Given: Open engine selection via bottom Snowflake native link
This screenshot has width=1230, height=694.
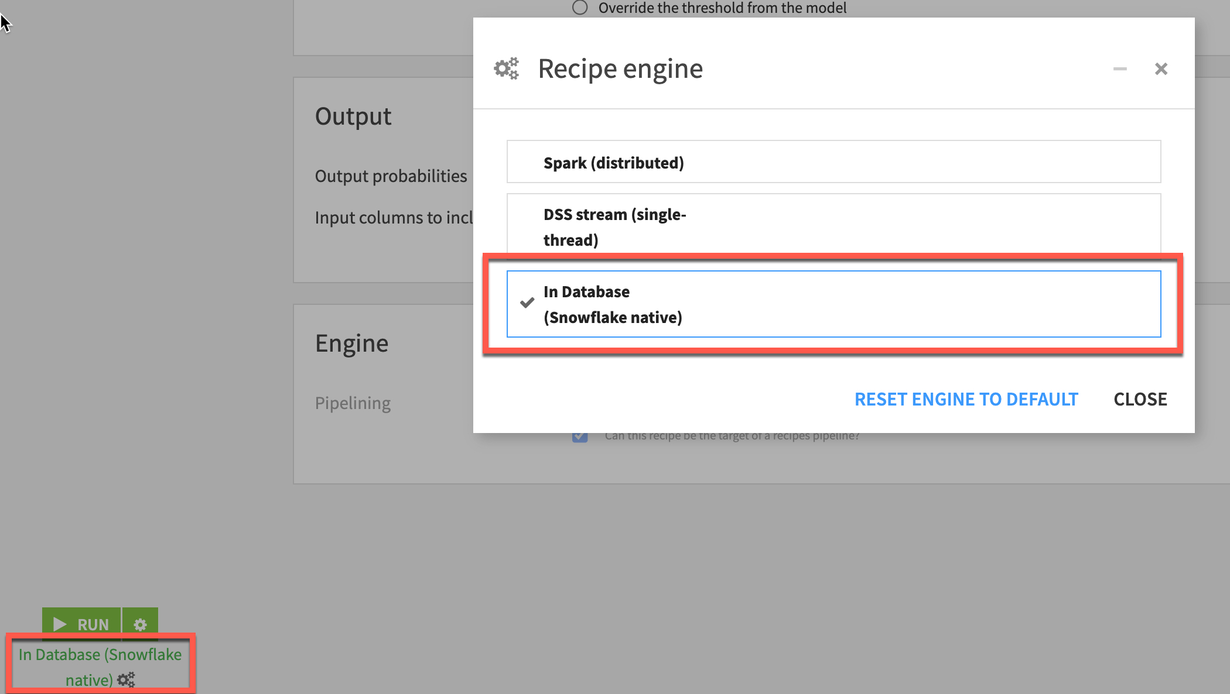Looking at the screenshot, I should [x=100, y=666].
